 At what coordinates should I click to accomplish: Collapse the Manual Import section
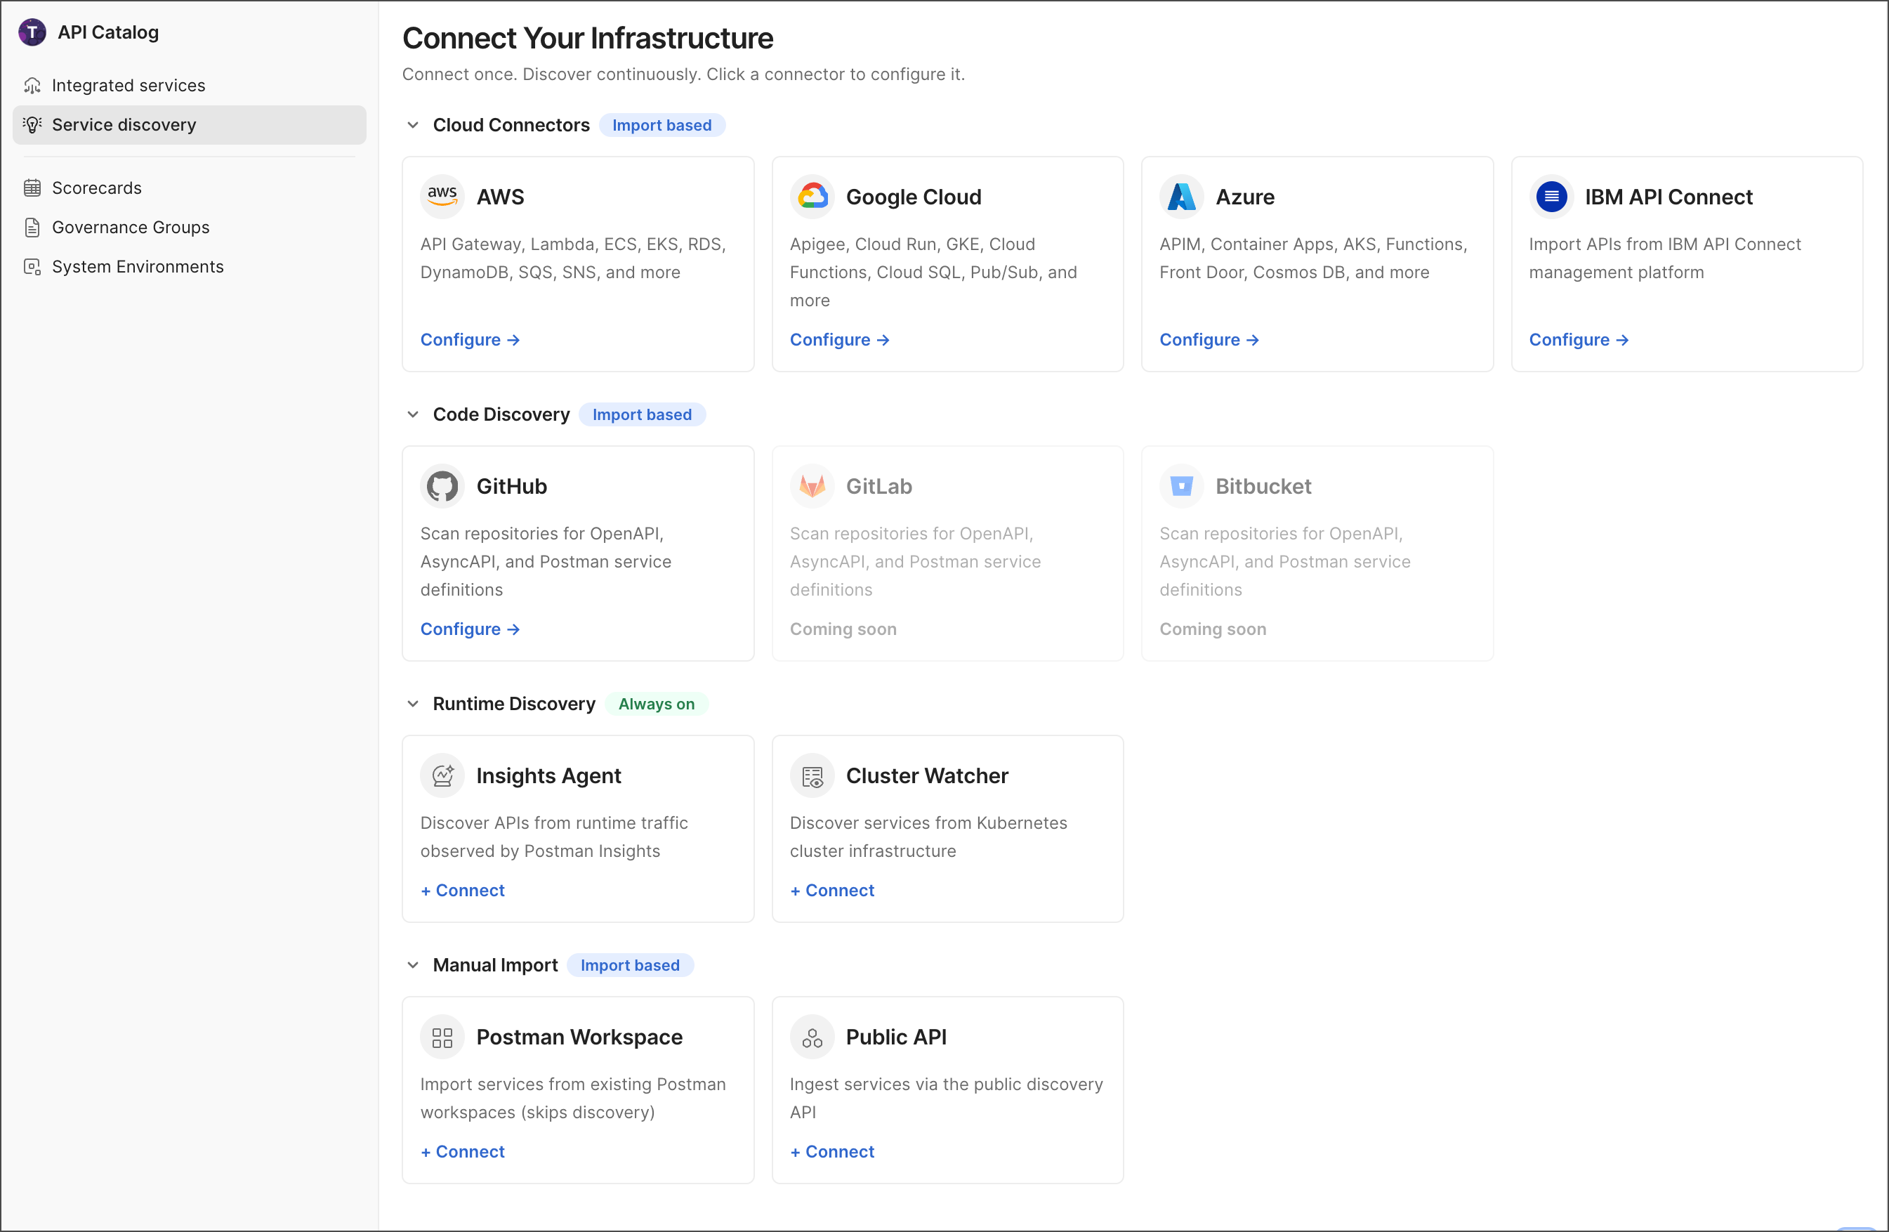tap(413, 965)
